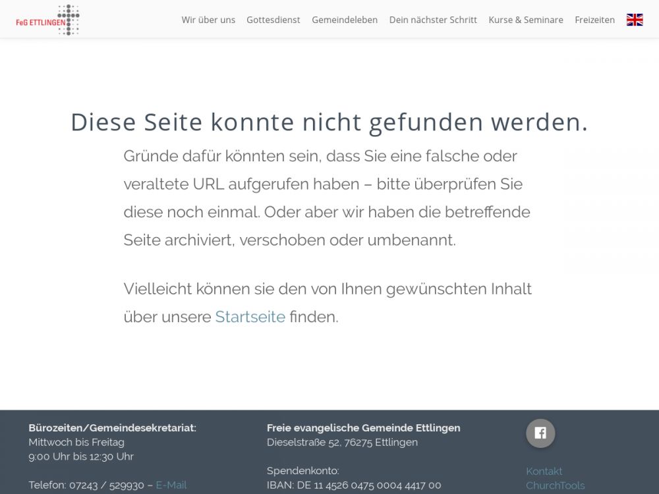Click the Freie evangelische Gemeinde Ettlingen heading

coord(363,427)
